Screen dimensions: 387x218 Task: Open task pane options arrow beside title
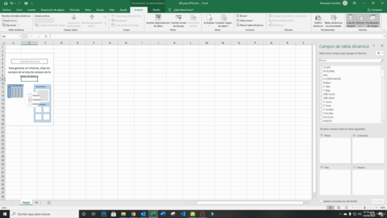click(x=374, y=46)
